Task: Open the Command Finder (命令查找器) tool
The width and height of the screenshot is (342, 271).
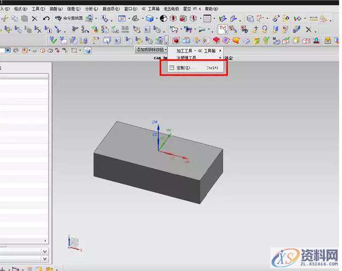Action: (x=67, y=18)
